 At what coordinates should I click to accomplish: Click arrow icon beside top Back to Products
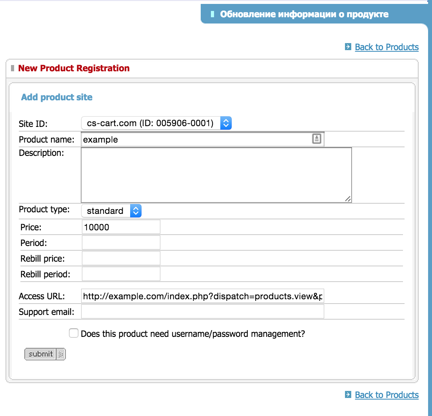coord(348,47)
